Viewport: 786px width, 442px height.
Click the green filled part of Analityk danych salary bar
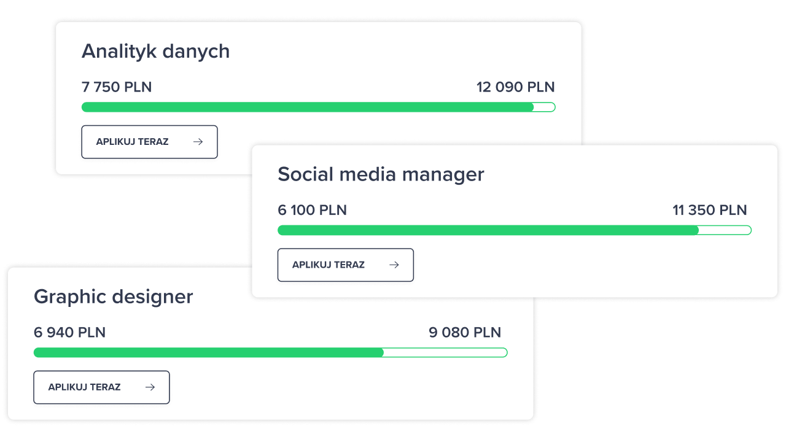click(x=307, y=107)
